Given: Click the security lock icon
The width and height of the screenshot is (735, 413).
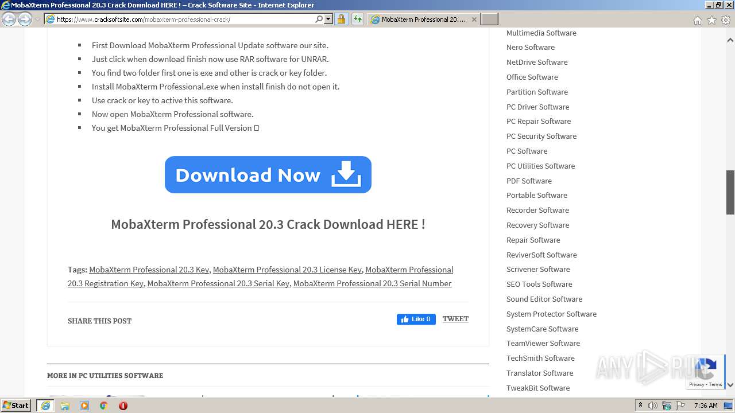Looking at the screenshot, I should (x=341, y=20).
